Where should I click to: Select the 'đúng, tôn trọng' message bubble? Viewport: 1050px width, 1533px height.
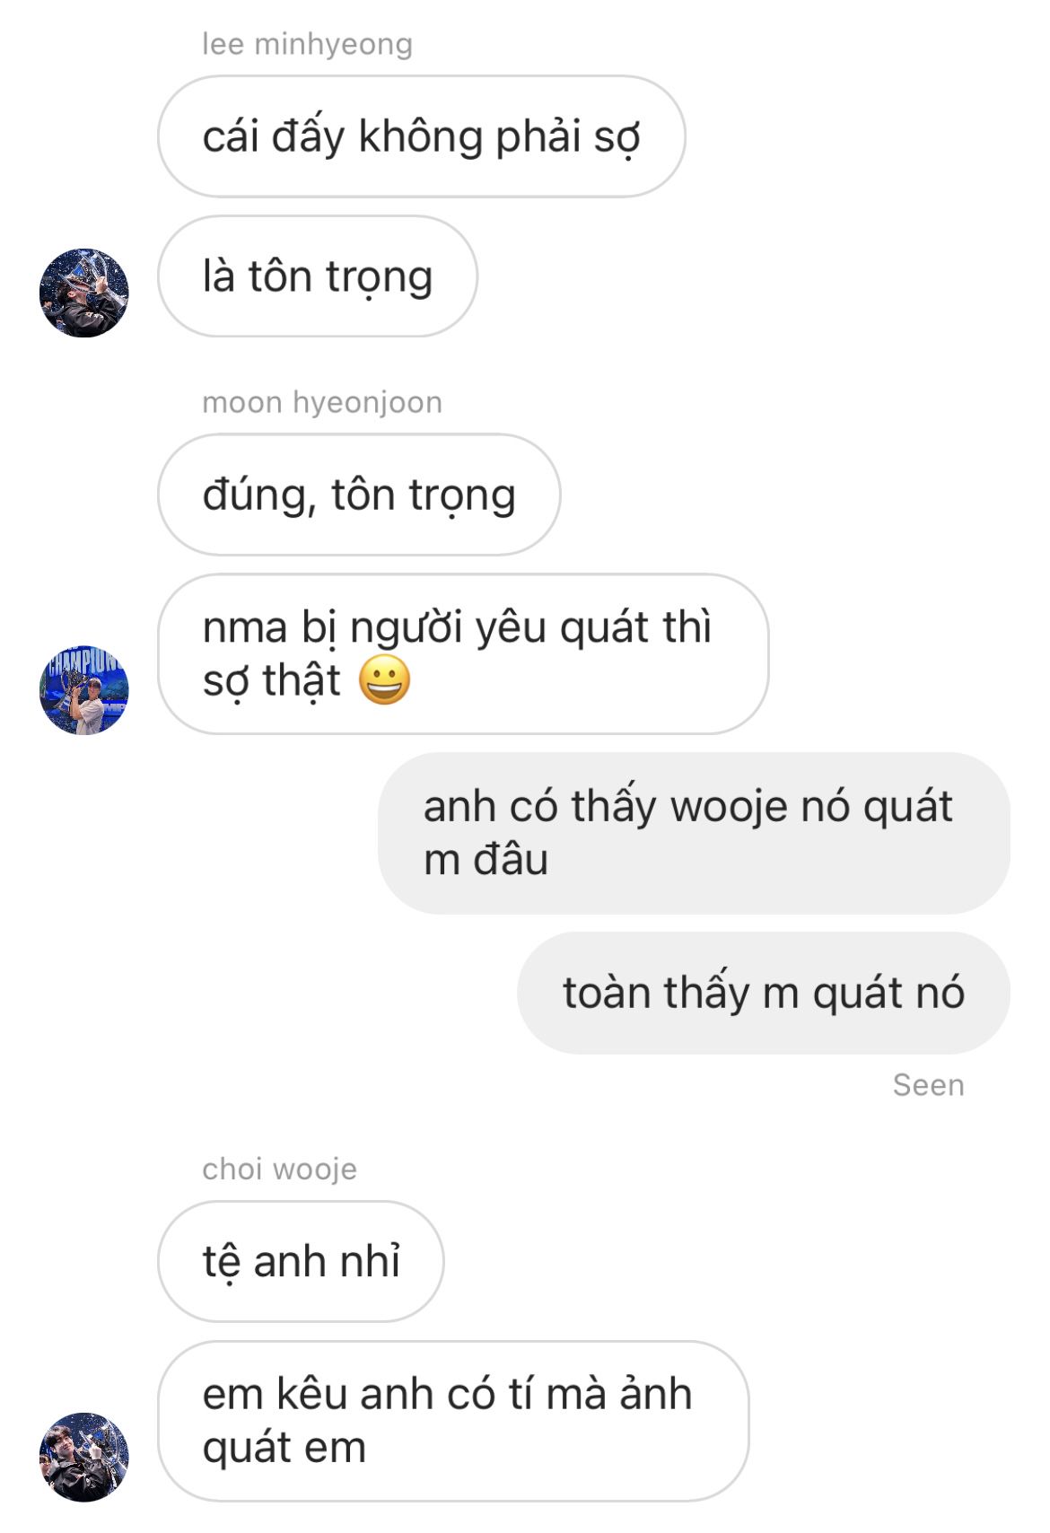coord(359,495)
